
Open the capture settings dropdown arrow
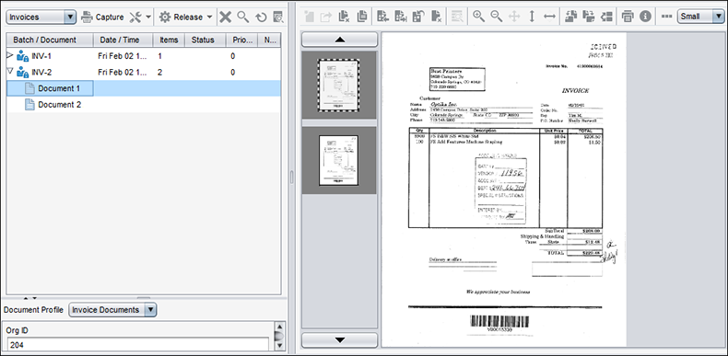point(148,17)
